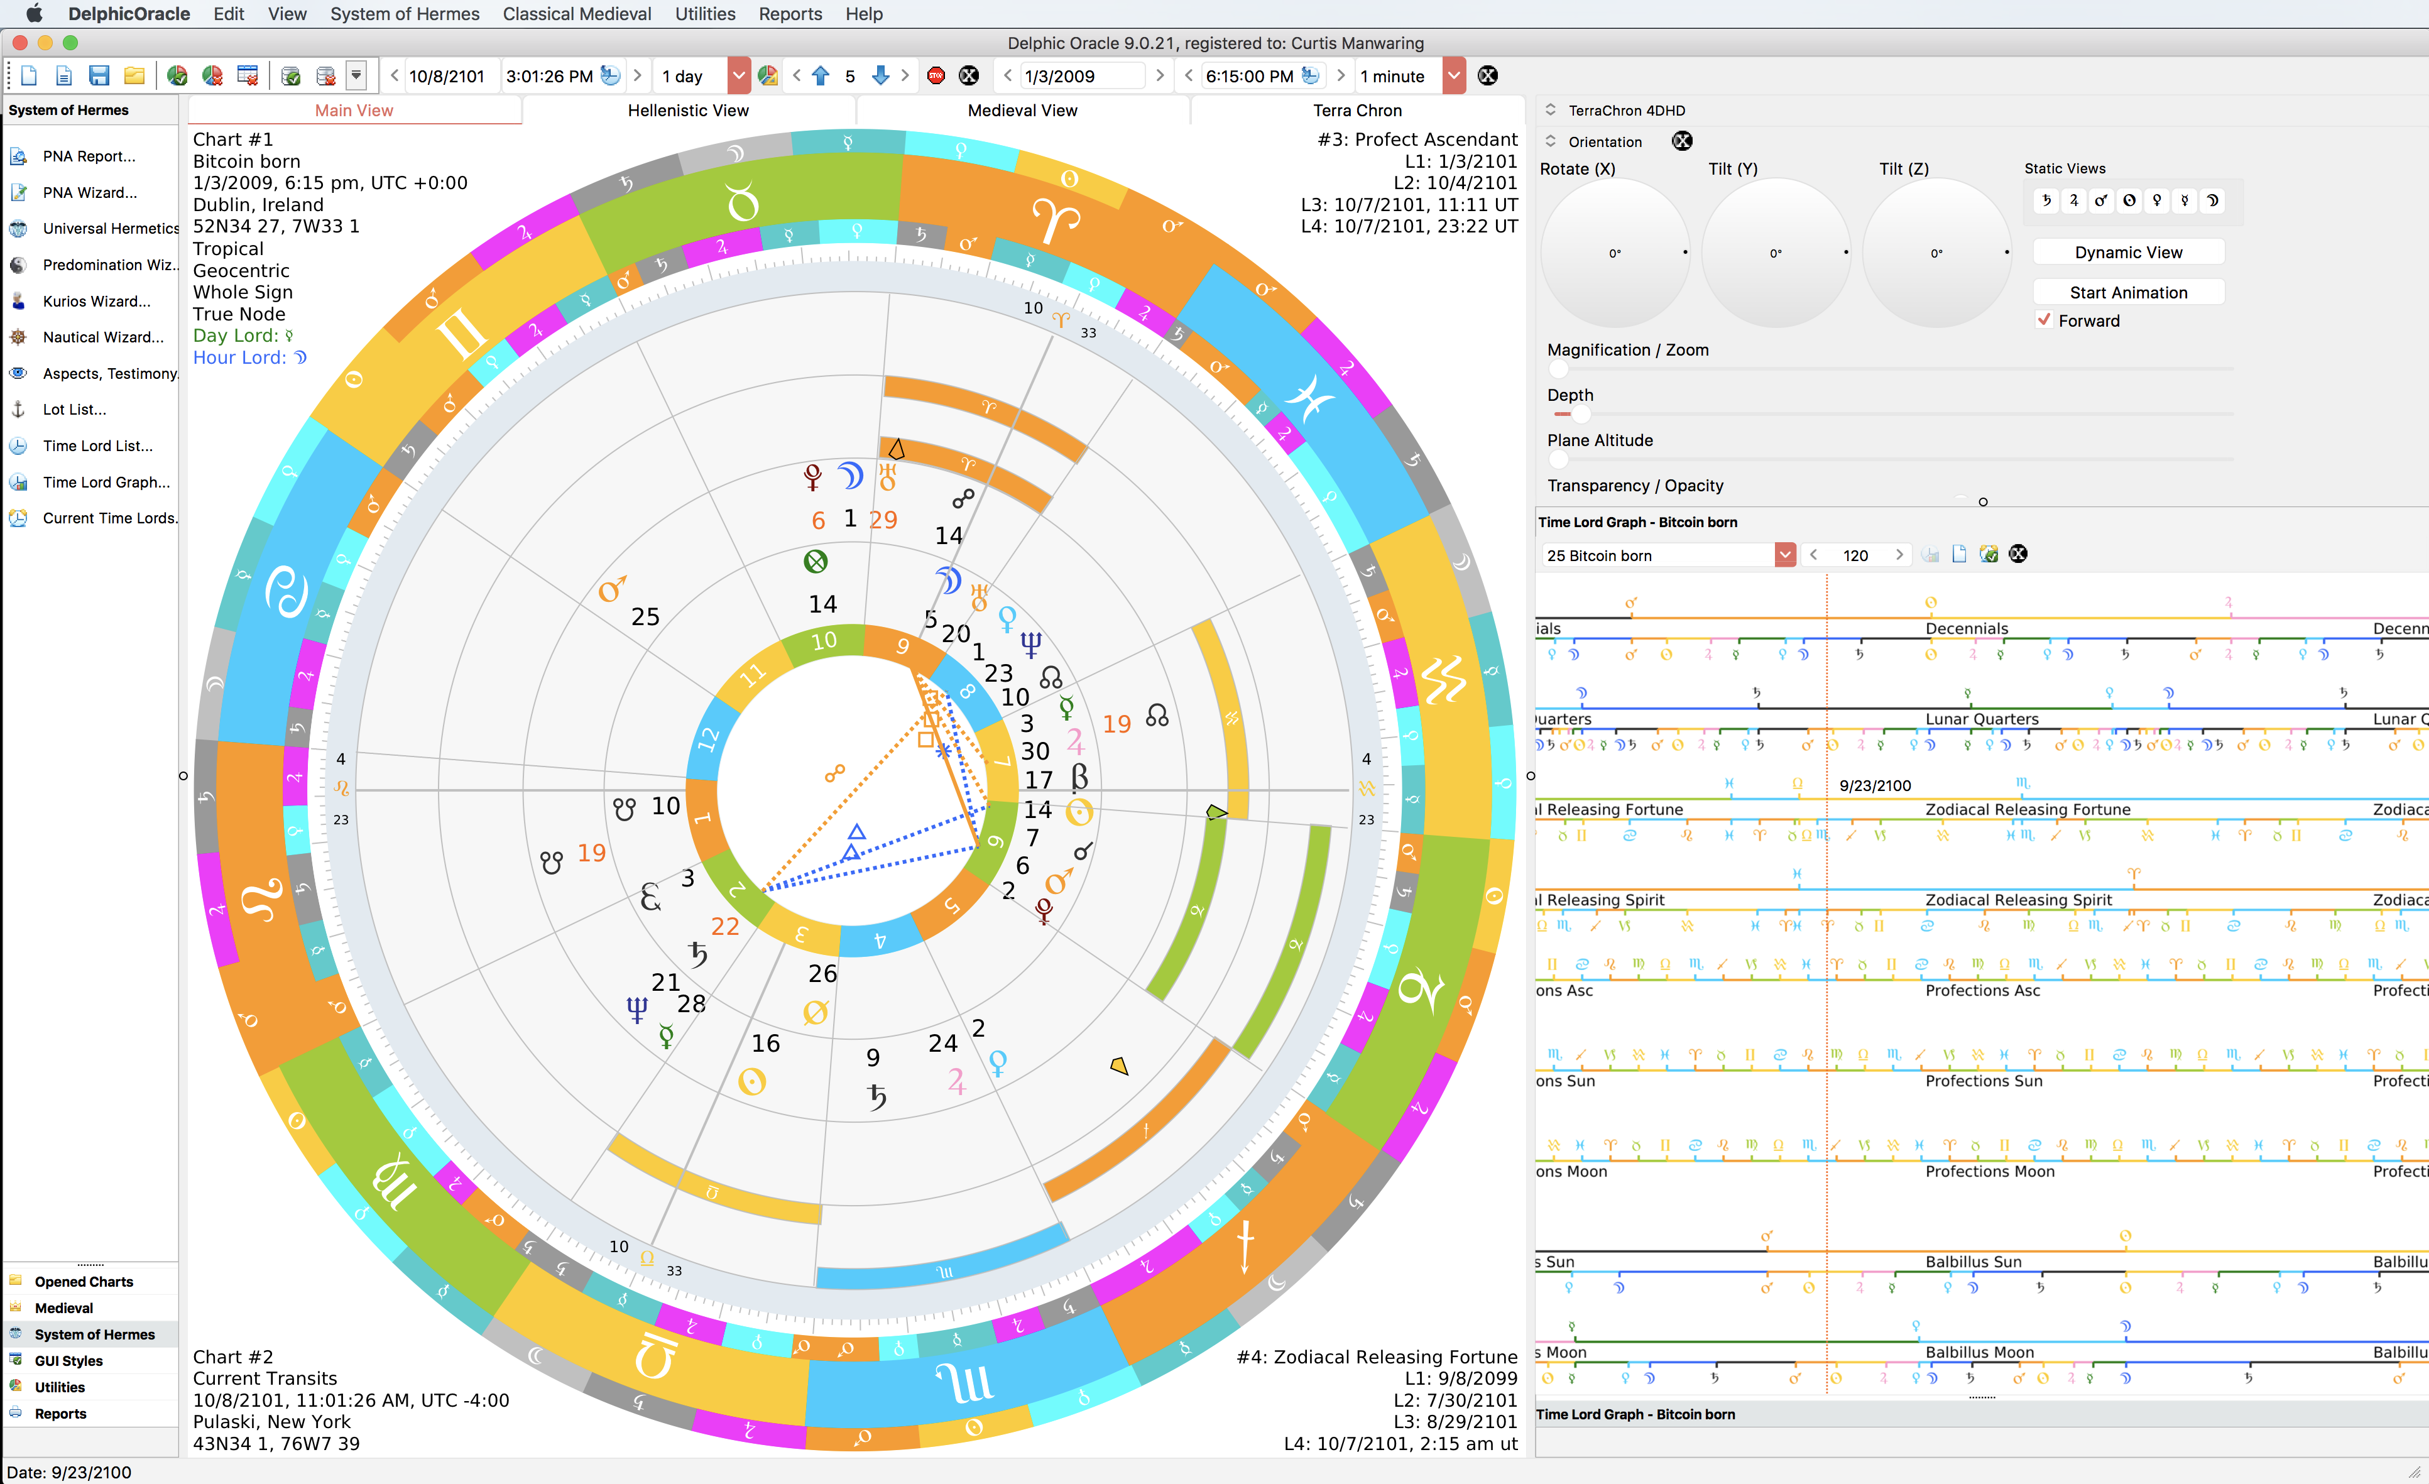Click the black X icon after 1 minute dropdown
The height and width of the screenshot is (1484, 2429).
point(1488,76)
